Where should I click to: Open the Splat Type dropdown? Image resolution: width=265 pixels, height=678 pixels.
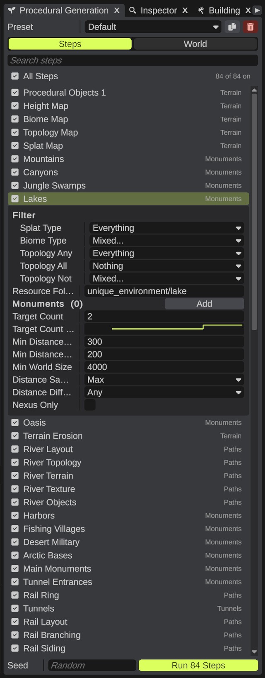click(x=166, y=228)
